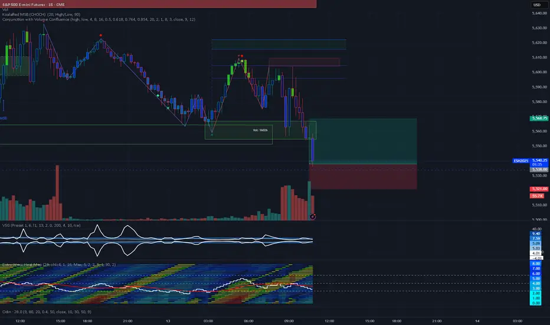This screenshot has width=550, height=325.
Task: Click the 7.59 VSG value label
Action: coord(536,238)
